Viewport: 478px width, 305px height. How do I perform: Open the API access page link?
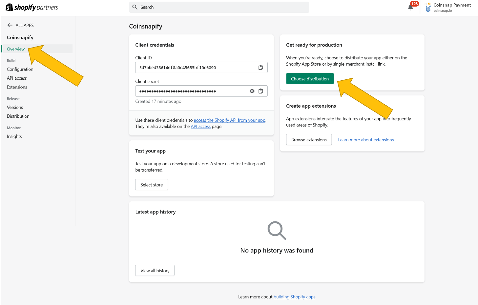click(201, 126)
